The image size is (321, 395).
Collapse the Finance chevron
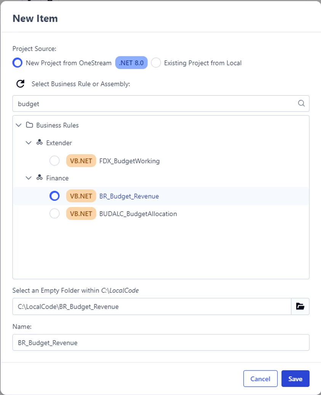(29, 178)
